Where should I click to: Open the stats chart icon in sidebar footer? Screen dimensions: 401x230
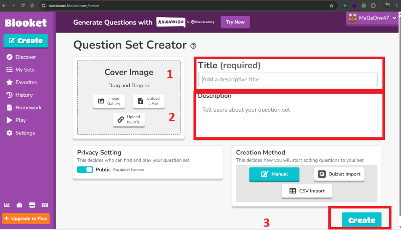click(x=7, y=205)
